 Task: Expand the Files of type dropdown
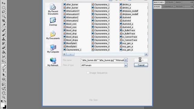pyautogui.click(x=126, y=65)
